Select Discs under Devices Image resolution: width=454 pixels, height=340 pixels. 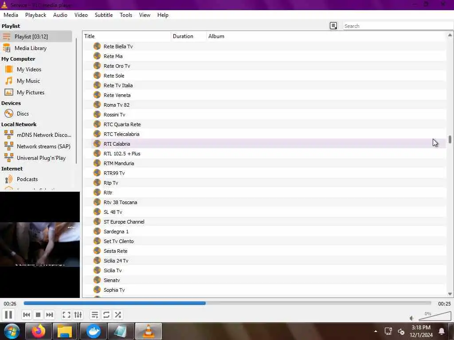[x=36, y=114]
